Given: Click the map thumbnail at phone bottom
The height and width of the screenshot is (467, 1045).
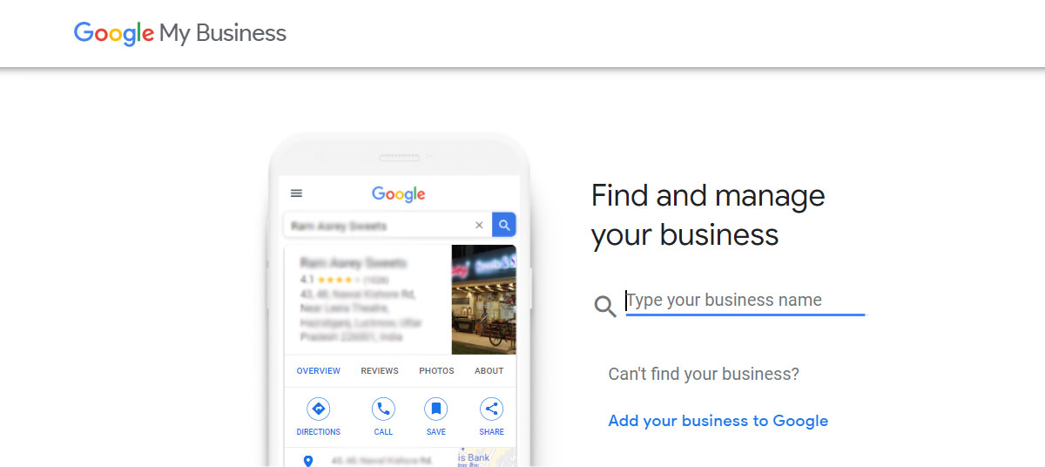Looking at the screenshot, I should click(x=486, y=457).
